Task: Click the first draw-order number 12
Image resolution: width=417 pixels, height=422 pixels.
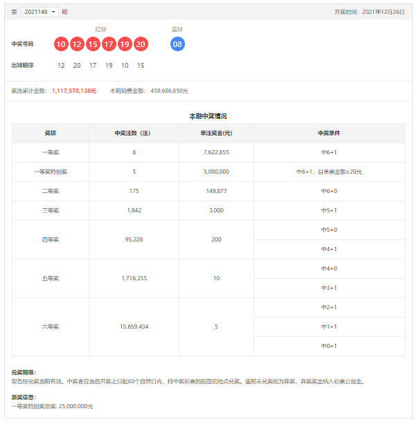Action: pos(61,65)
